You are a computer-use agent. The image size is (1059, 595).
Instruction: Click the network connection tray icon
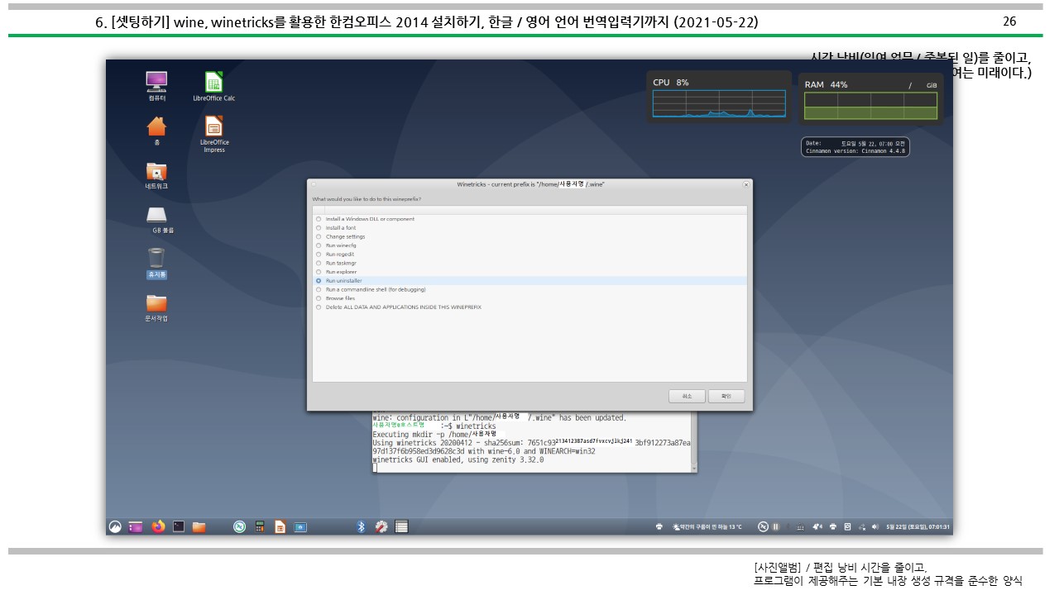(862, 526)
